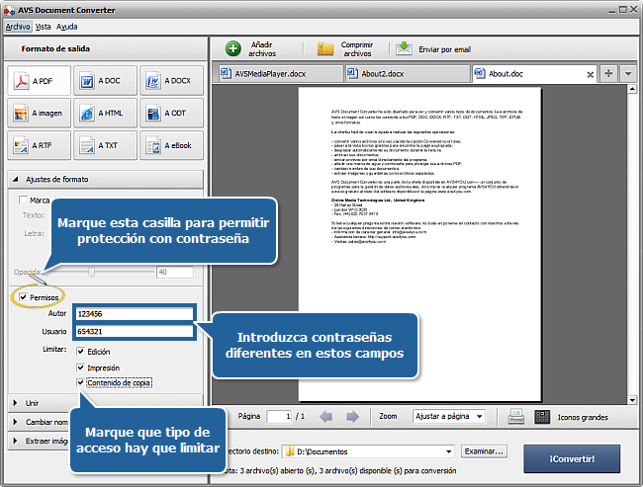Choose the A TXT output format

tap(105, 145)
